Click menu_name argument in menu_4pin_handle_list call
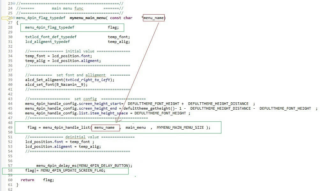 pos(104,127)
